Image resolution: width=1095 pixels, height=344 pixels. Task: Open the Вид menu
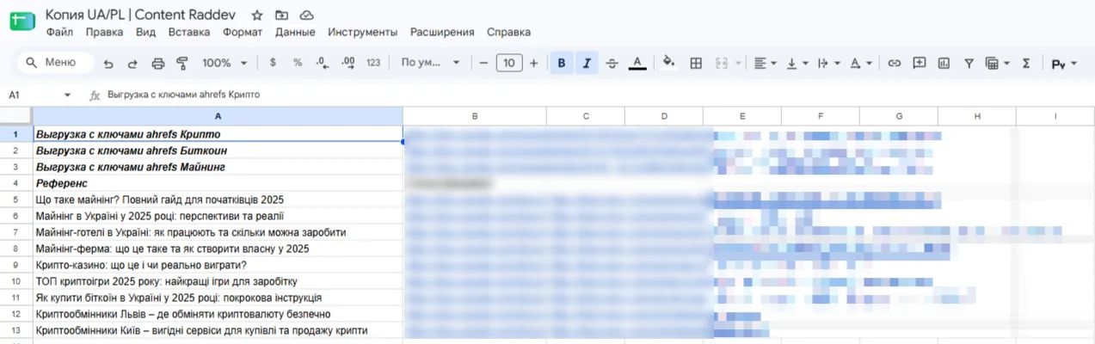click(x=145, y=32)
